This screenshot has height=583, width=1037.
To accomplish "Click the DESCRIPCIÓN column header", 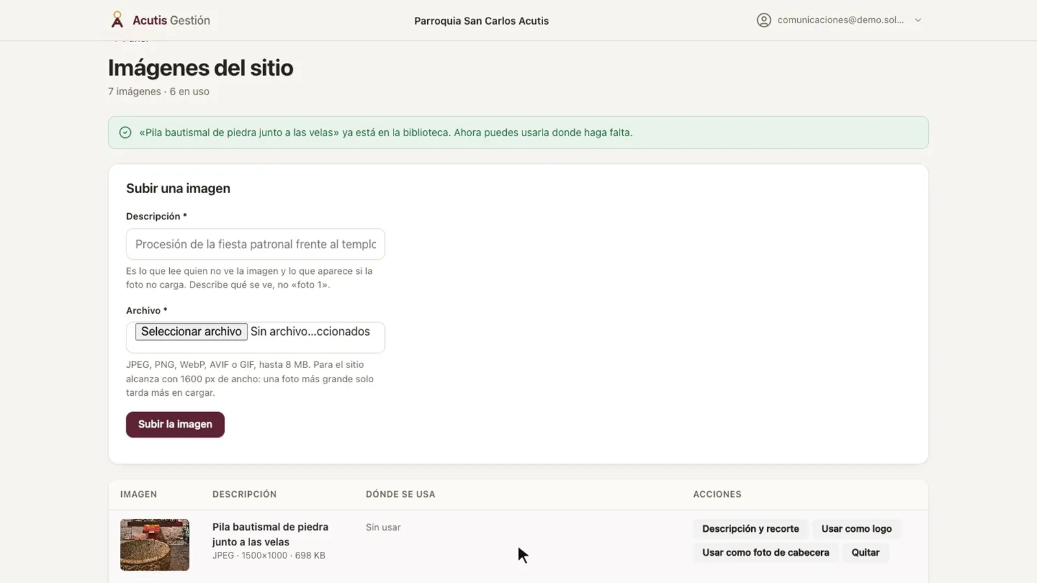I will pyautogui.click(x=244, y=494).
